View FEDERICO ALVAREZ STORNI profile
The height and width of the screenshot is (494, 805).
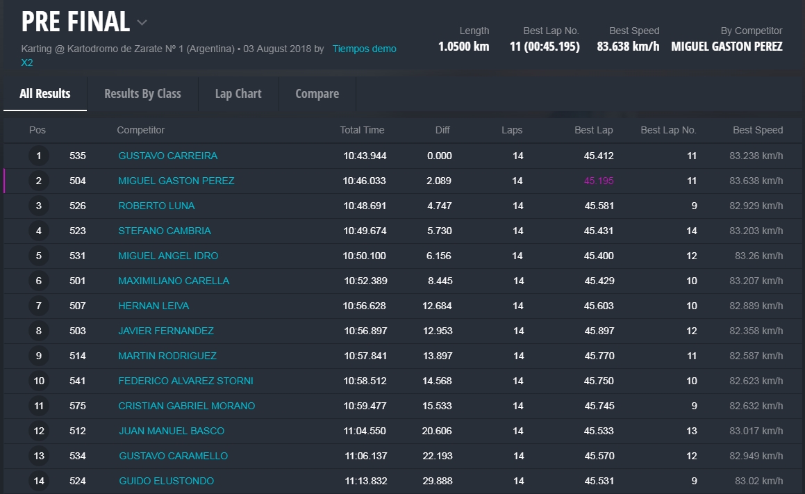click(x=185, y=381)
